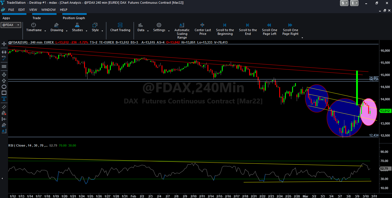Click Scroll to the Beginning

pyautogui.click(x=225, y=29)
